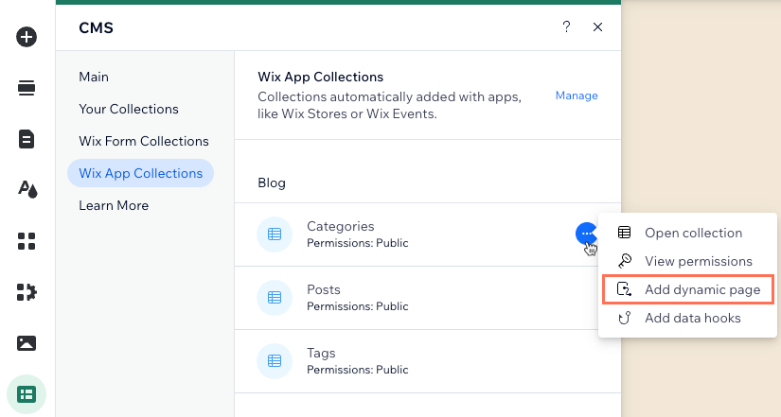This screenshot has width=781, height=417.
Task: Click the Tags collection table icon
Action: point(275,361)
